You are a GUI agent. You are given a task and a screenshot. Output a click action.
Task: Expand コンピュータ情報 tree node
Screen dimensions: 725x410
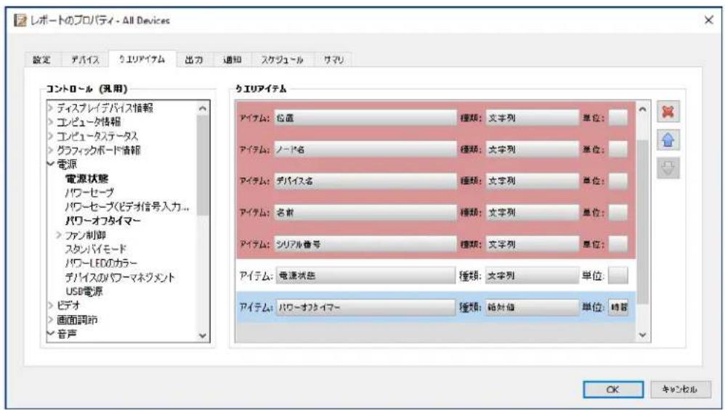click(x=50, y=122)
